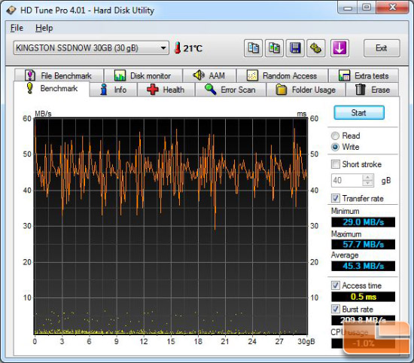This screenshot has height=363, width=414.
Task: Switch to the Extra tests tab
Action: coord(364,76)
